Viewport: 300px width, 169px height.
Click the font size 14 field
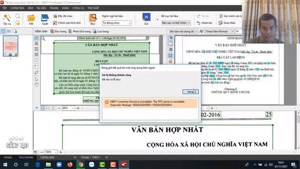pos(239,31)
